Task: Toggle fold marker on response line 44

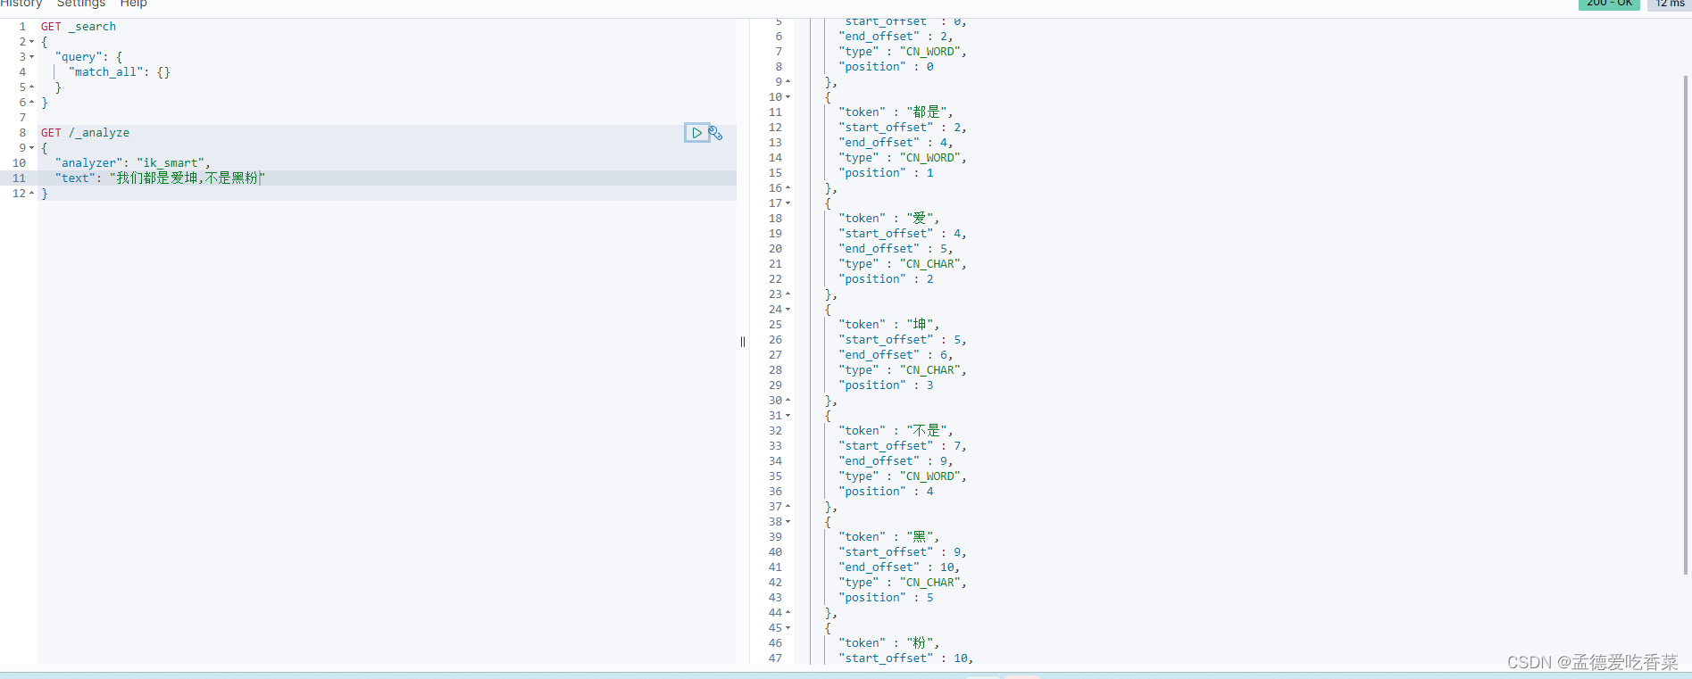Action: tap(788, 613)
